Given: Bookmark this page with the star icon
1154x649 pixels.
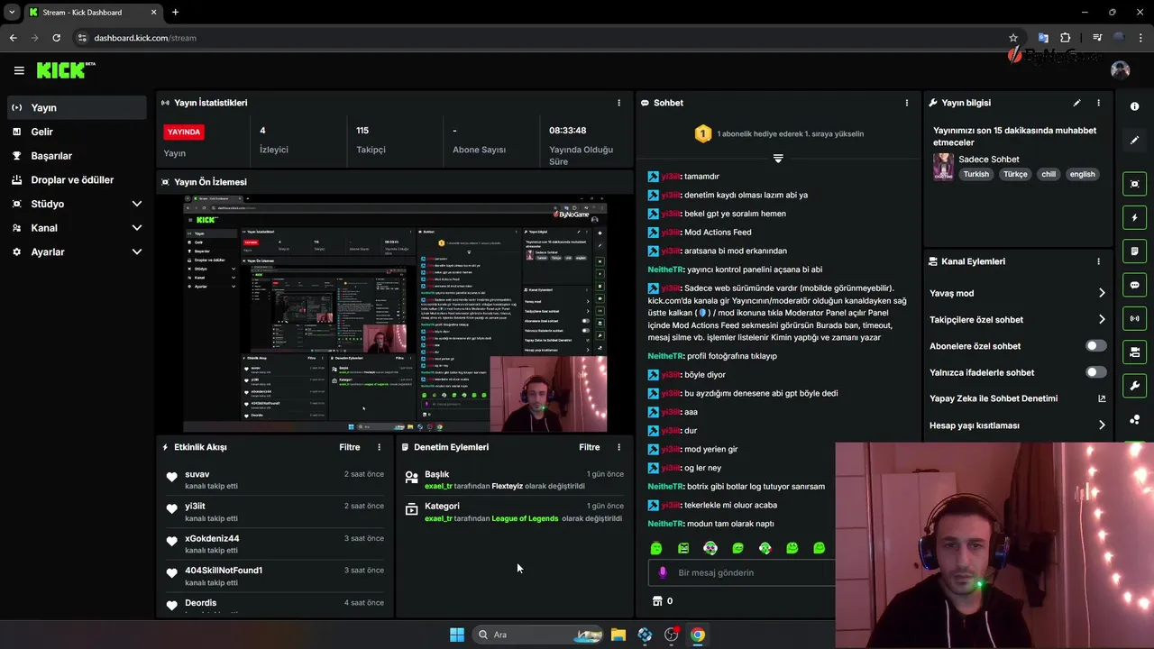Looking at the screenshot, I should pyautogui.click(x=1013, y=38).
